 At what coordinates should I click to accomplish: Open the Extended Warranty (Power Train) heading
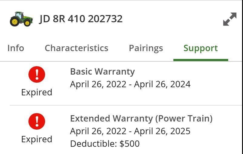(141, 119)
